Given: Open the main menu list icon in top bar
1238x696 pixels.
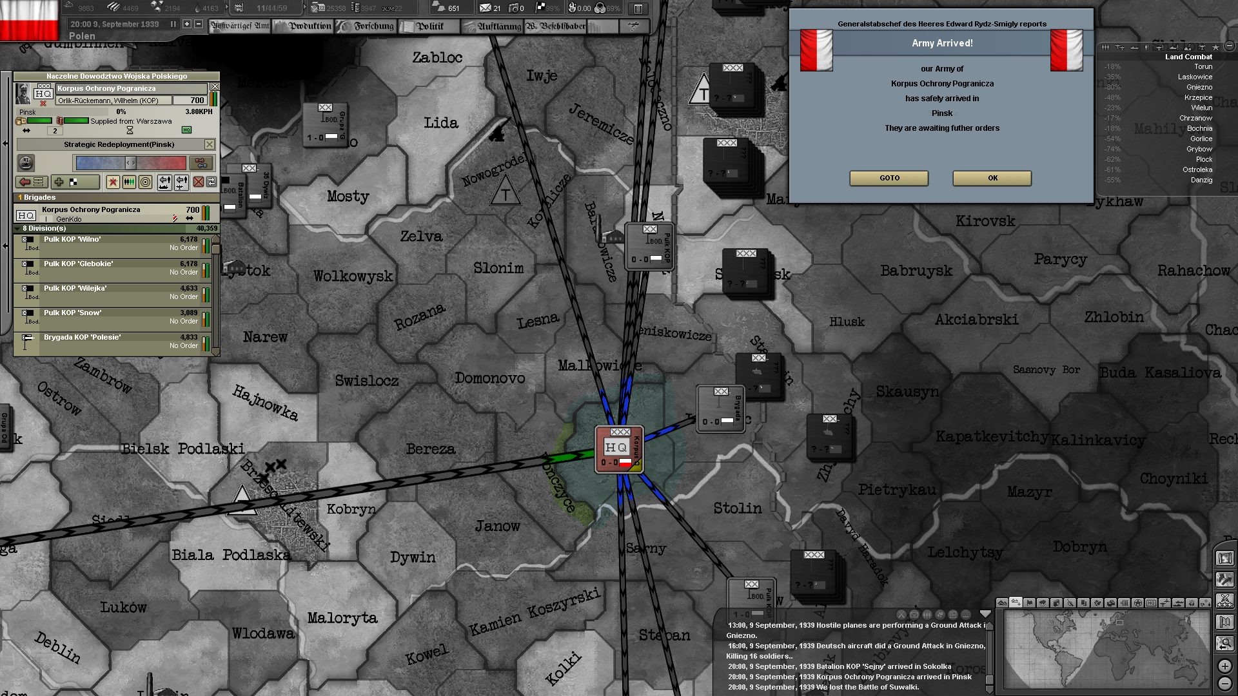Looking at the screenshot, I should [638, 8].
